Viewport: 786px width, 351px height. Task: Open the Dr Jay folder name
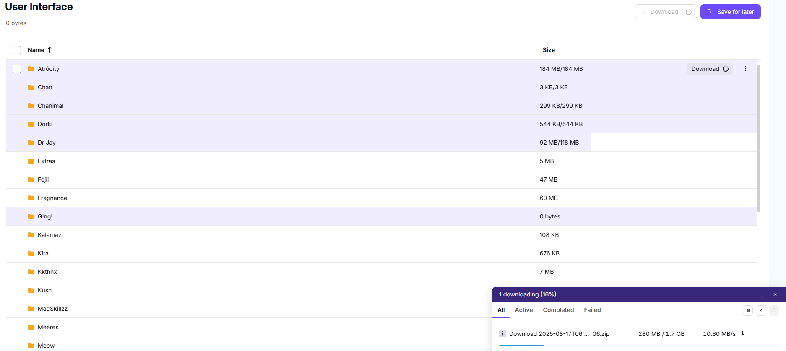point(47,143)
